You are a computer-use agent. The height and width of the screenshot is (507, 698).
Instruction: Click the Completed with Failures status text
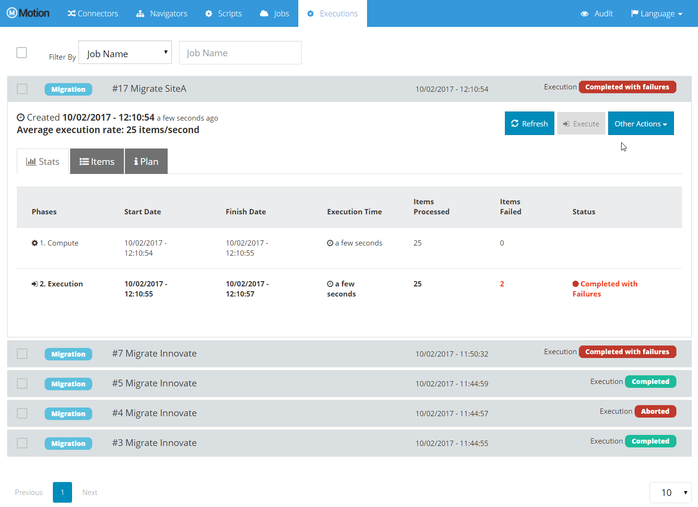click(605, 289)
